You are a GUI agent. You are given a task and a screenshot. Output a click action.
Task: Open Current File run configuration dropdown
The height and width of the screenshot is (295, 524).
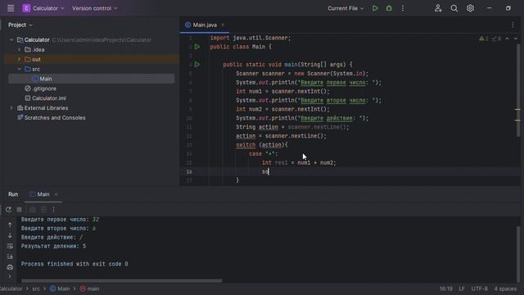tap(346, 8)
